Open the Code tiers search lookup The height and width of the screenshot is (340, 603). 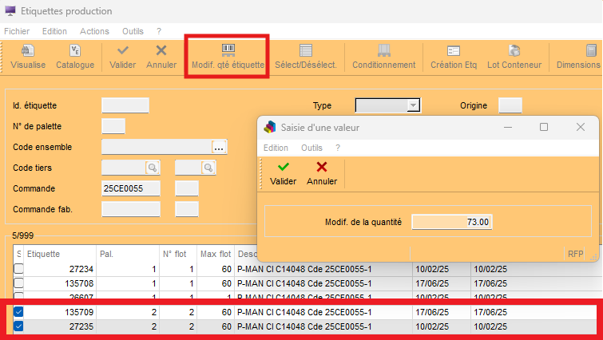[x=152, y=167]
